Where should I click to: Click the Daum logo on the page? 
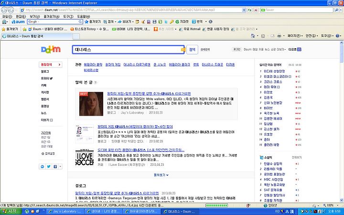coord(51,49)
